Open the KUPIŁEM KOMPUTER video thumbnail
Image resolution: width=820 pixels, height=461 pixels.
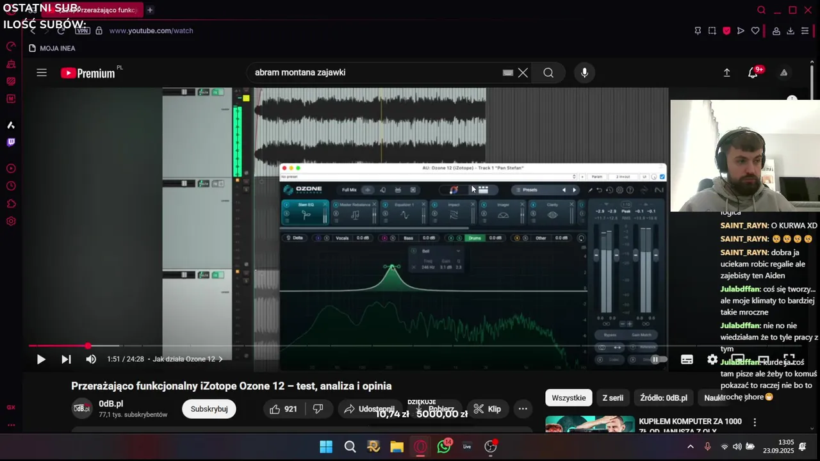(x=590, y=425)
